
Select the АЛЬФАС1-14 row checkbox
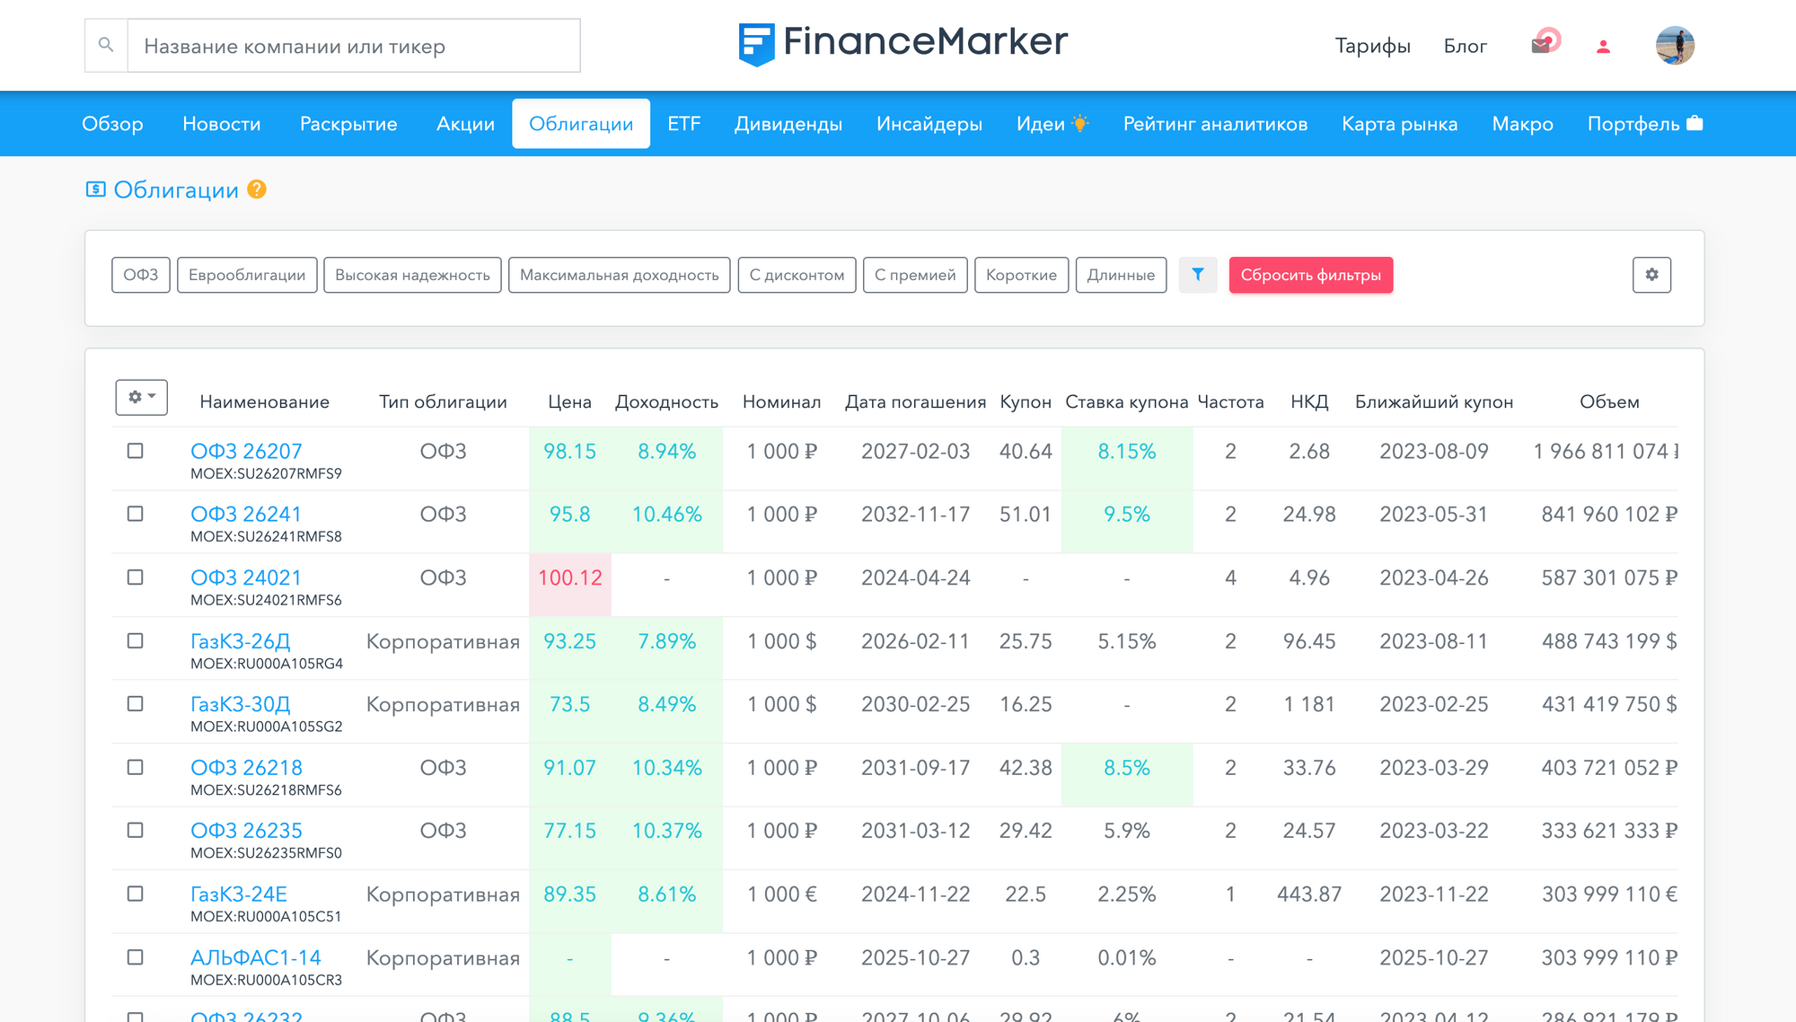136,957
